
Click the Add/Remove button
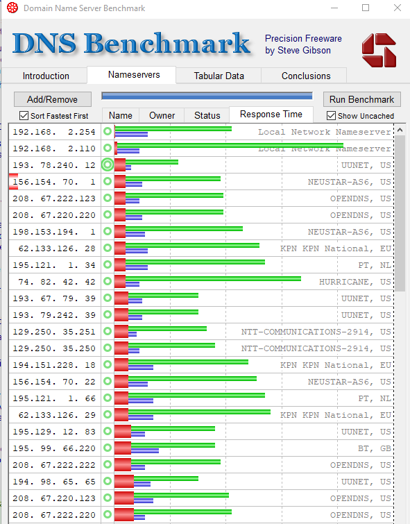pyautogui.click(x=53, y=99)
